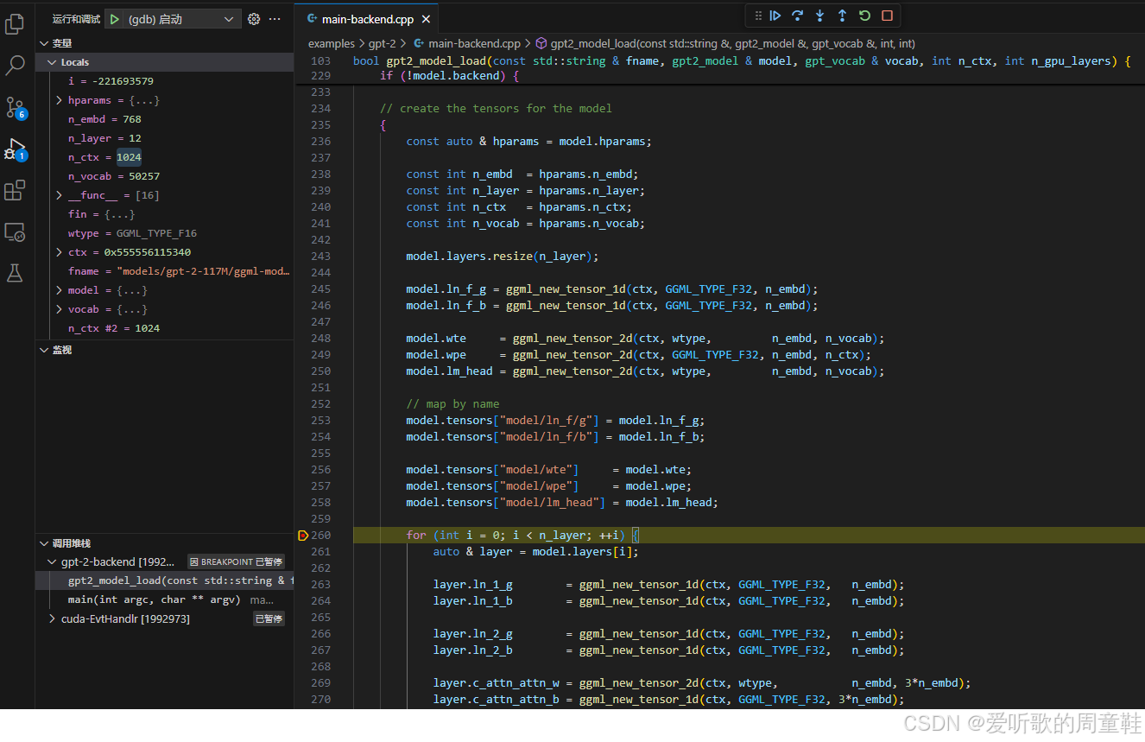Step out in debug toolbar
The width and height of the screenshot is (1145, 742).
[842, 16]
